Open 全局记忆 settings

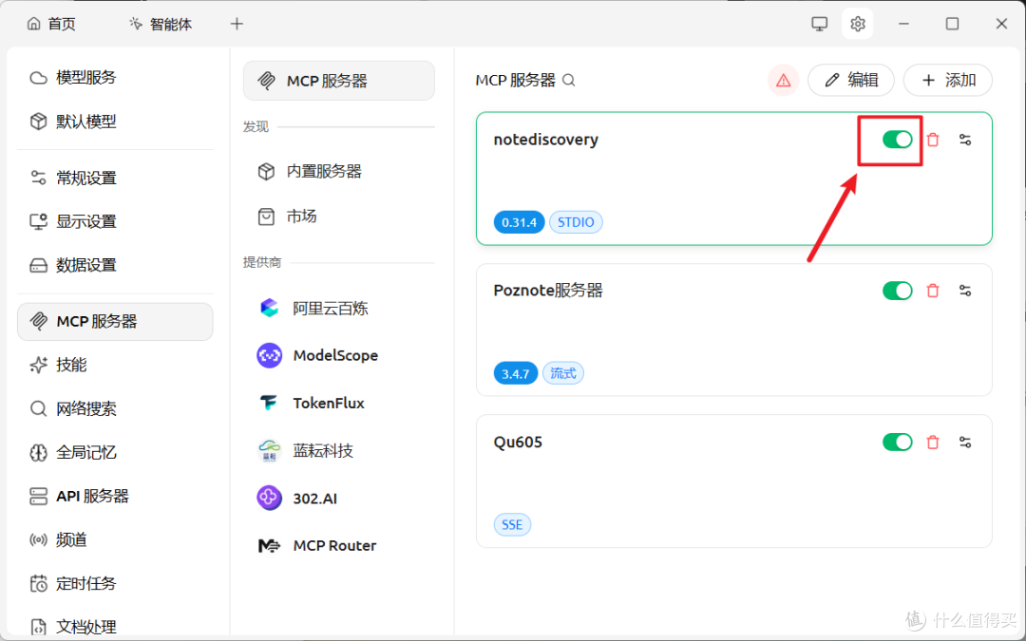[x=115, y=453]
